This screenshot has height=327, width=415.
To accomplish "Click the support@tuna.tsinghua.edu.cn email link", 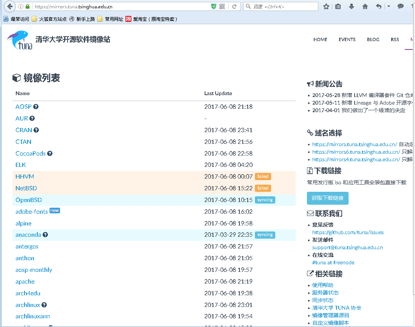I will tap(347, 247).
